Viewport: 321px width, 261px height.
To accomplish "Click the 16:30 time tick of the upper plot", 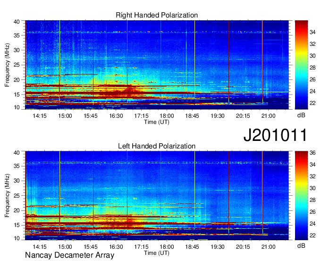I will [x=116, y=116].
